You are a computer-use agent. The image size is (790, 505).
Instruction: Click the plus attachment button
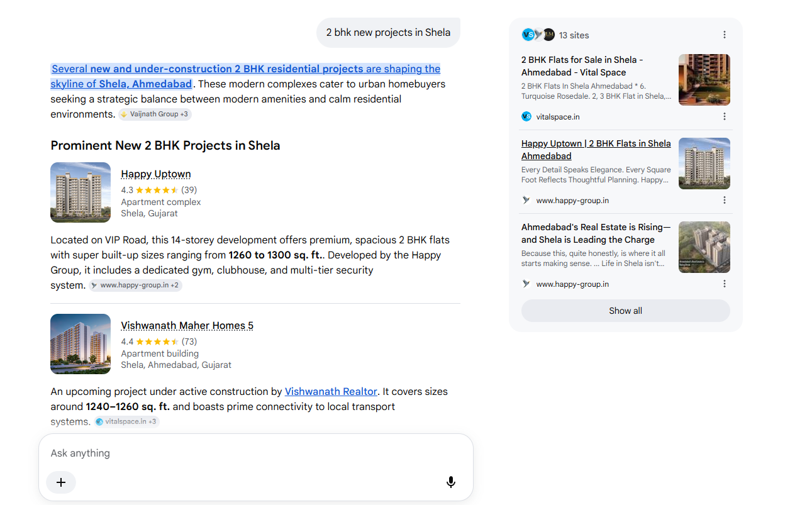point(61,482)
